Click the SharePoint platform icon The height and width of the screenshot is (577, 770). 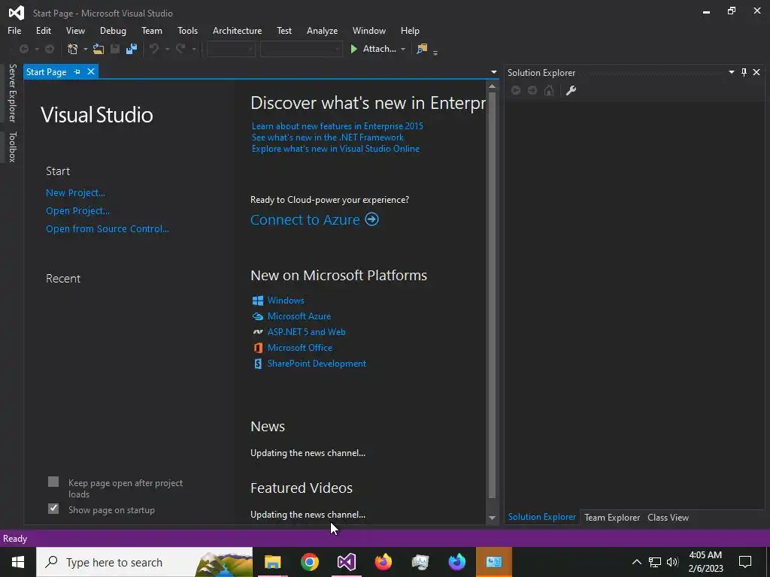tap(258, 364)
